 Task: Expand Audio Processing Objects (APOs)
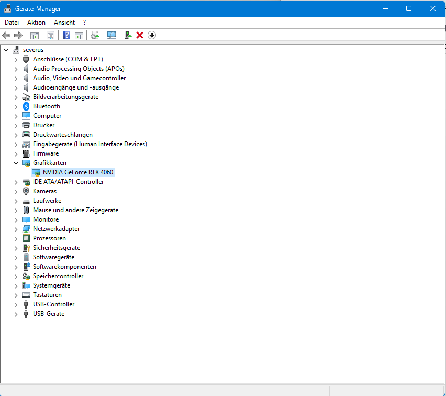[x=16, y=69]
